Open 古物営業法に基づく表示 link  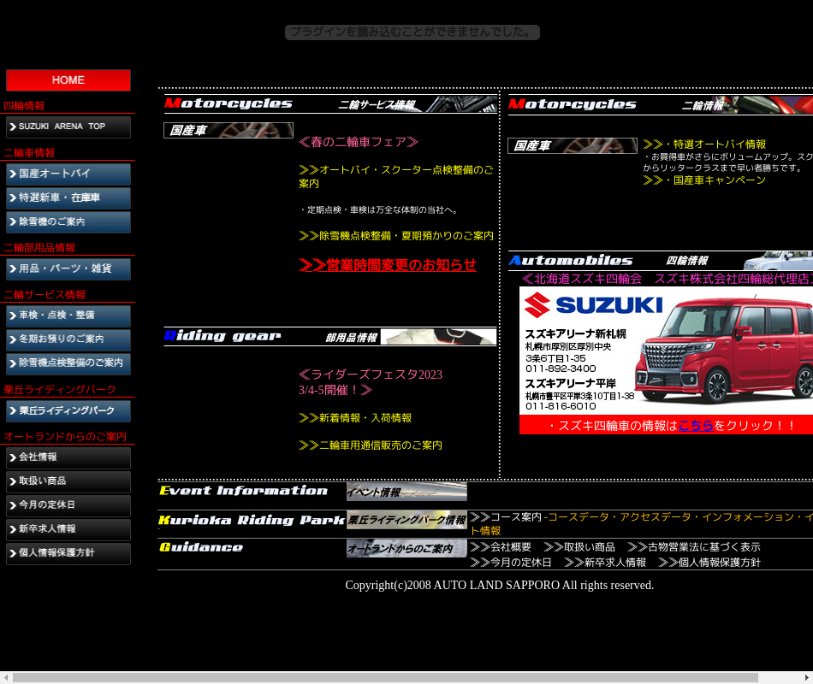693,547
